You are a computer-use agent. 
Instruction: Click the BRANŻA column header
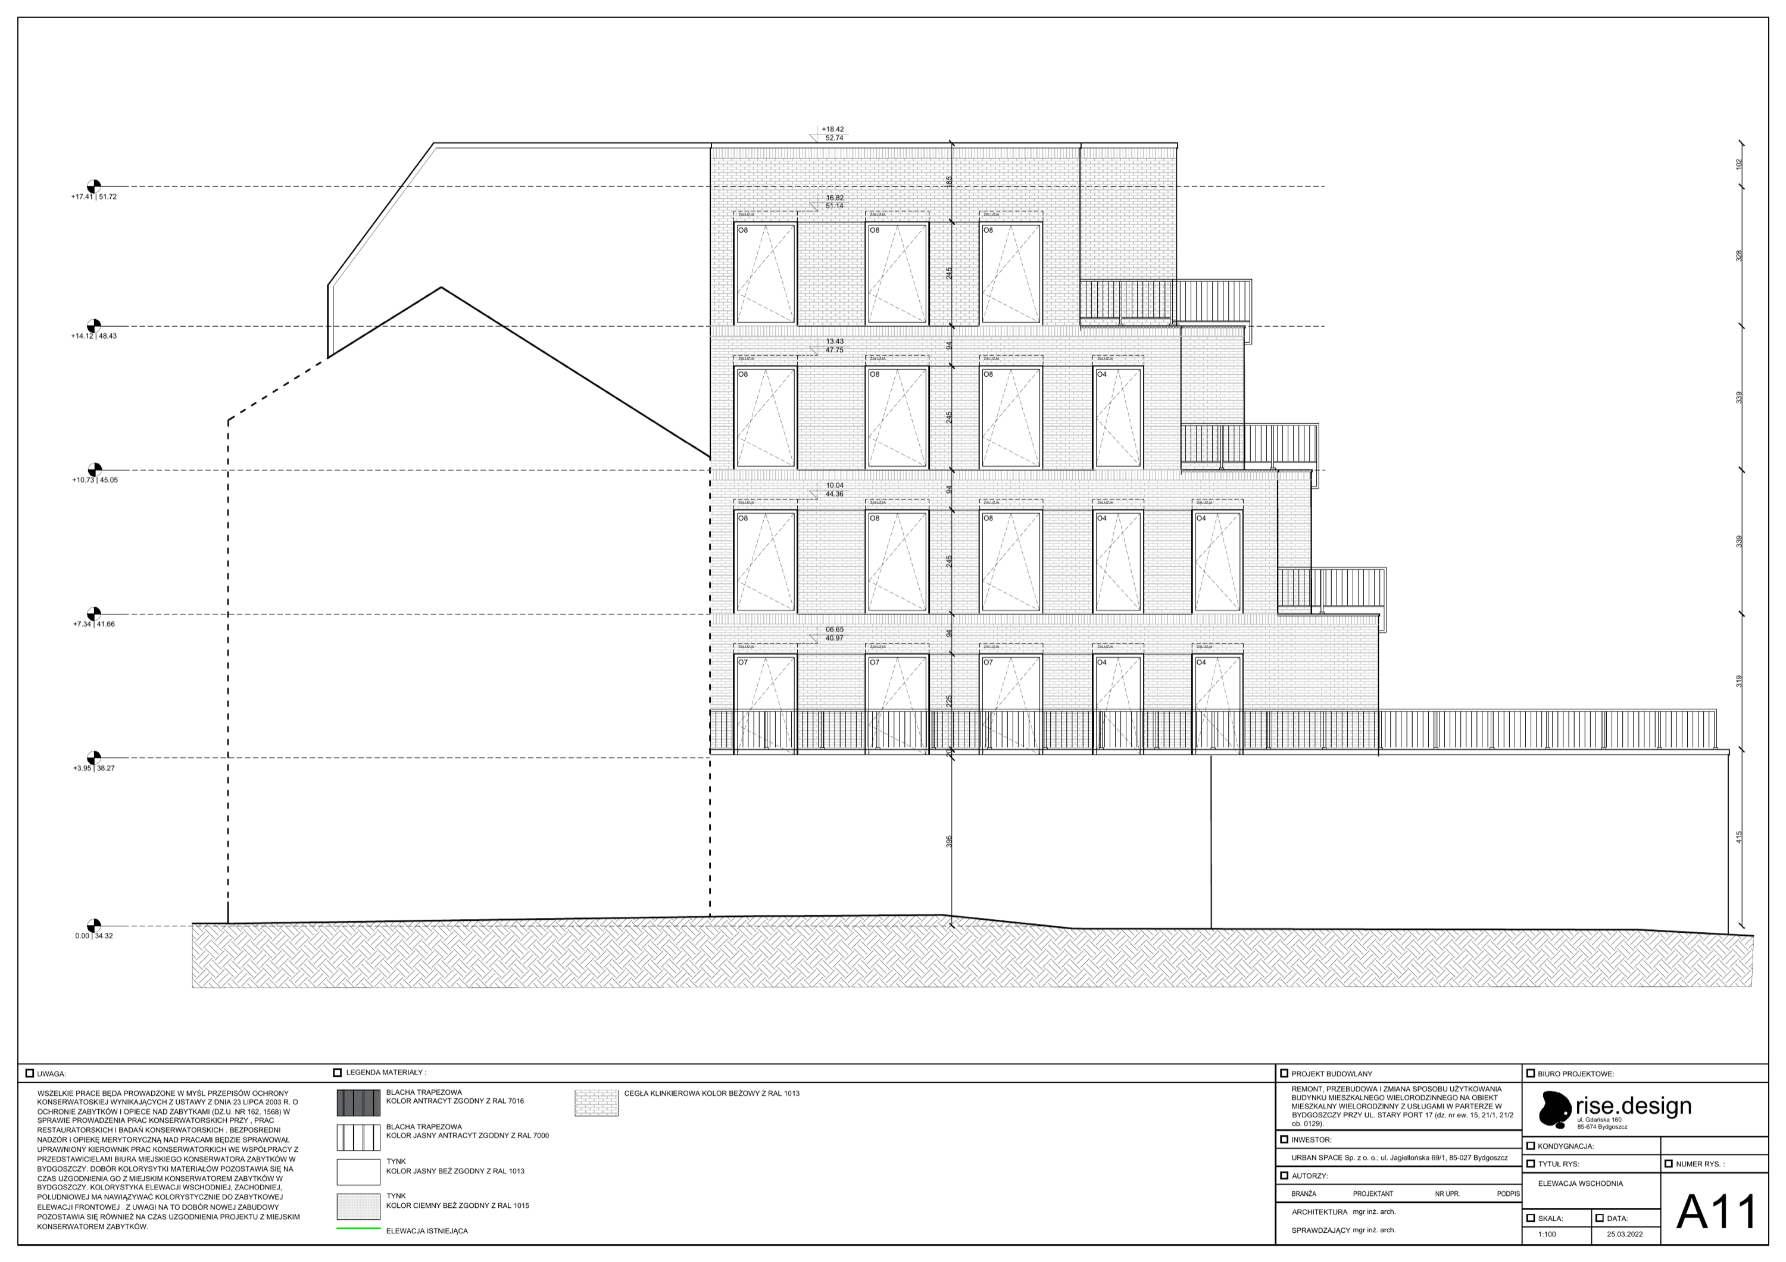click(1304, 1194)
